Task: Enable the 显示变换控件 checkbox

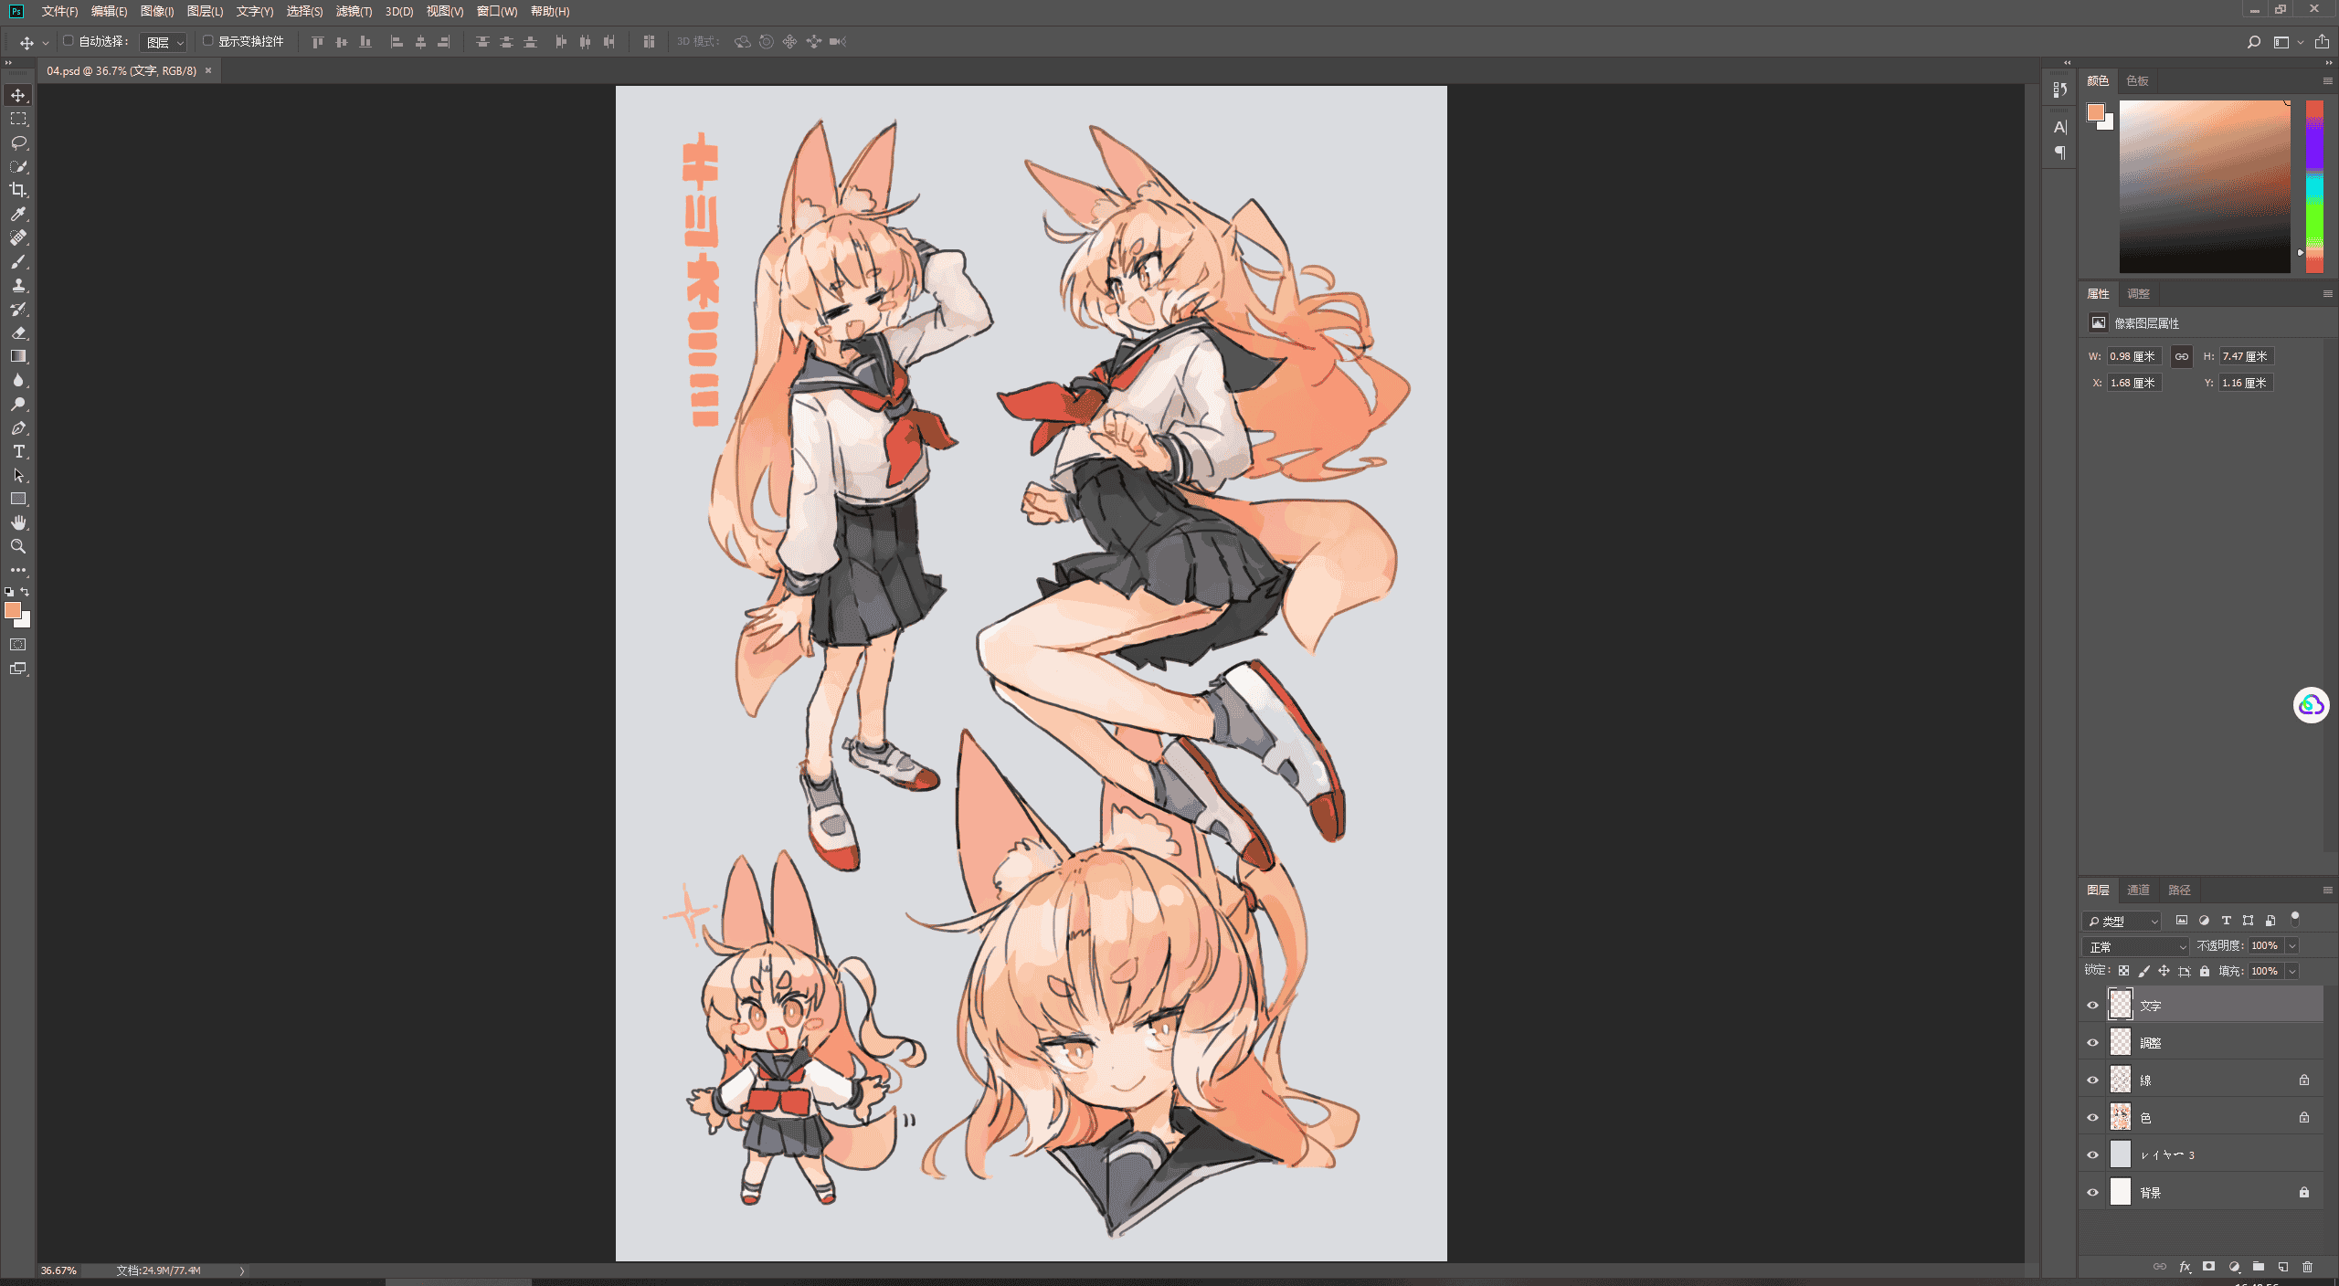Action: point(208,41)
